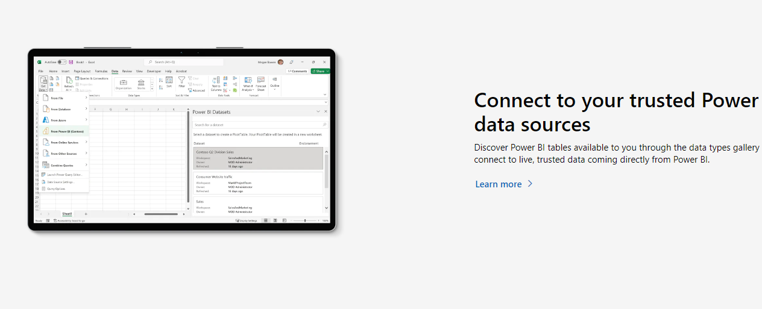Open the Page Layout tab
This screenshot has width=762, height=309.
point(82,71)
